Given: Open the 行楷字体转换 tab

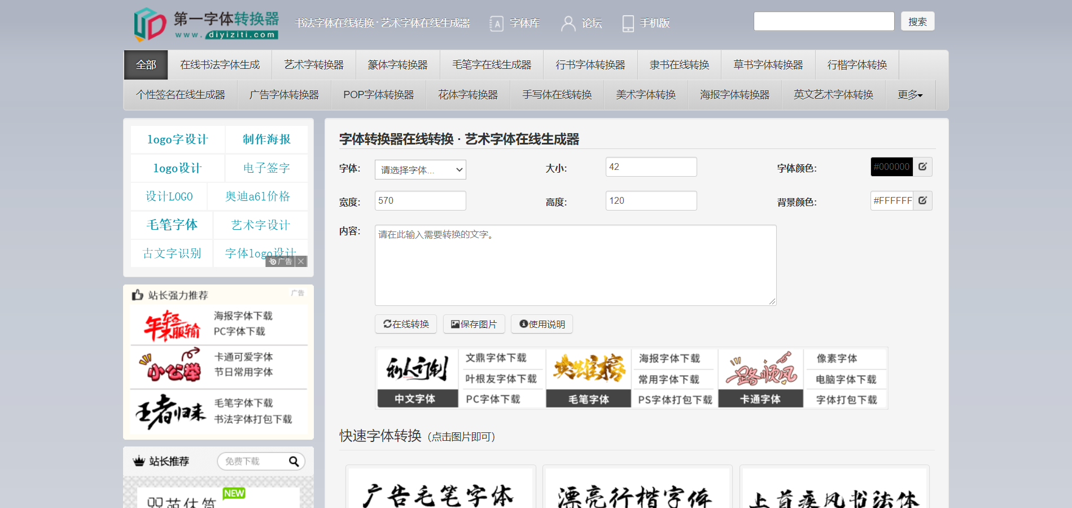Looking at the screenshot, I should [x=857, y=65].
